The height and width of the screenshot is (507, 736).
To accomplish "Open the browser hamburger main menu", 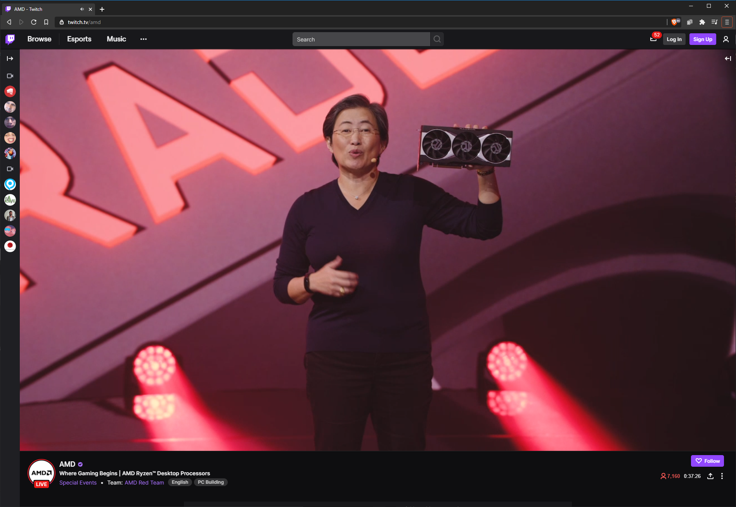I will (727, 22).
